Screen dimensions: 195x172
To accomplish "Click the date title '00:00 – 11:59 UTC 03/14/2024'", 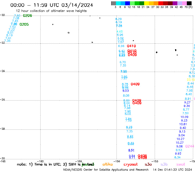I will 52,5.
